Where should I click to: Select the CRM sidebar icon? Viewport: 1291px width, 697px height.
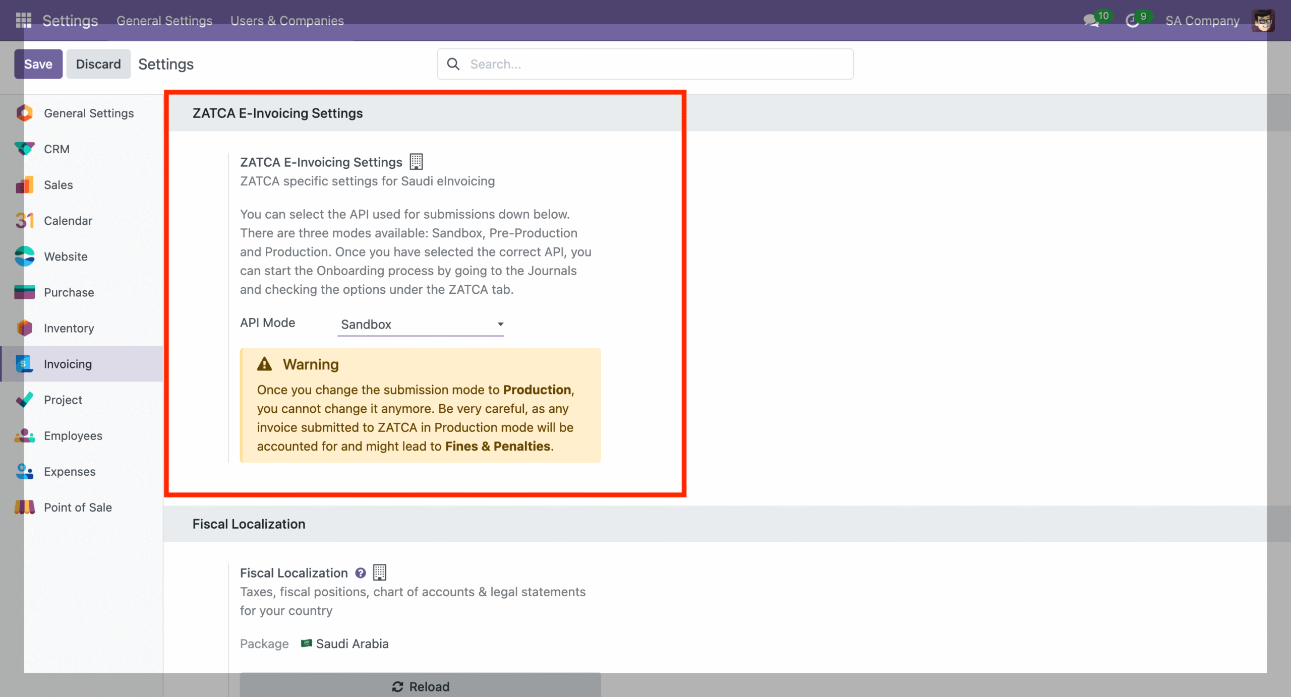24,149
